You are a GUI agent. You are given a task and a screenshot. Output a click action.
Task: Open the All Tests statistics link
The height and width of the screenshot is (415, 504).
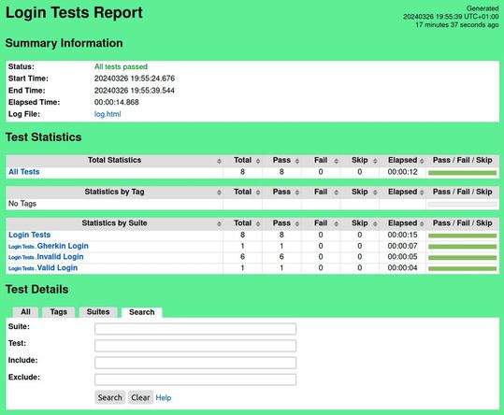pyautogui.click(x=24, y=172)
